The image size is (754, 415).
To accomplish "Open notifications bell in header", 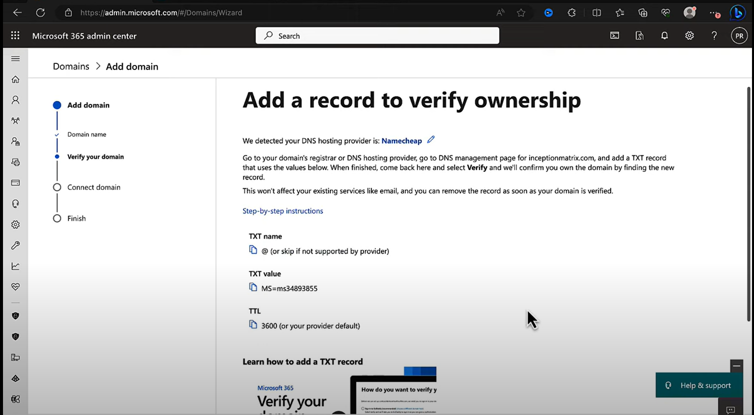I will [664, 35].
